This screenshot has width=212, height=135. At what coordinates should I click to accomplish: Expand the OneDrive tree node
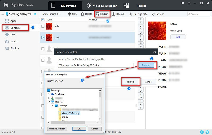coord(49,94)
